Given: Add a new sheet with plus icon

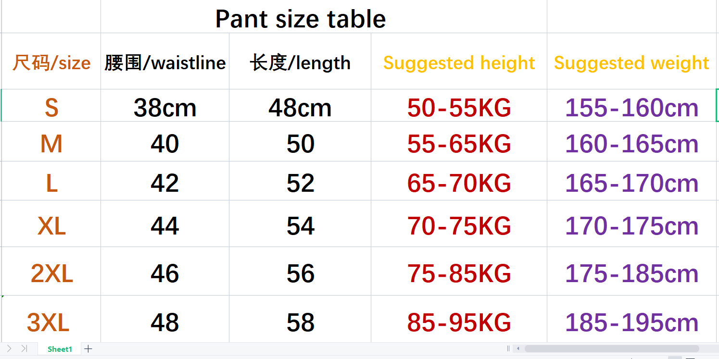Looking at the screenshot, I should [x=88, y=349].
